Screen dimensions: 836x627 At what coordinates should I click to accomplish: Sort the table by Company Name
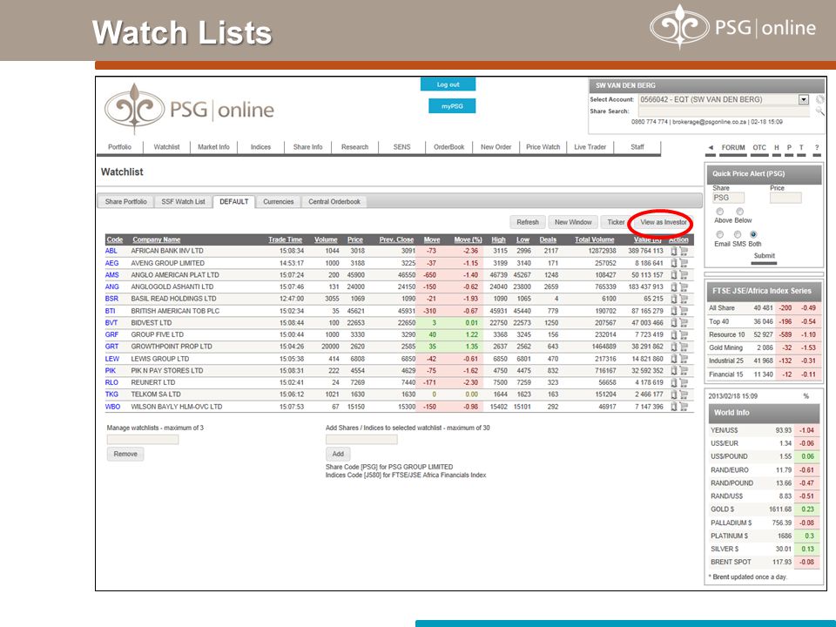tap(156, 240)
